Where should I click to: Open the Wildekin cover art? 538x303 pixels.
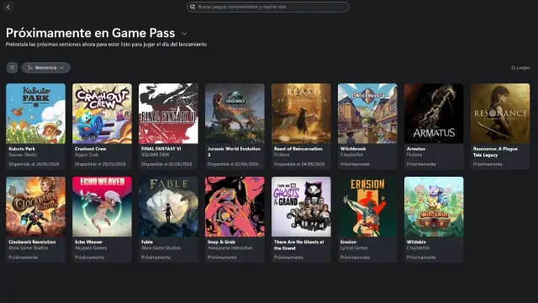[434, 207]
